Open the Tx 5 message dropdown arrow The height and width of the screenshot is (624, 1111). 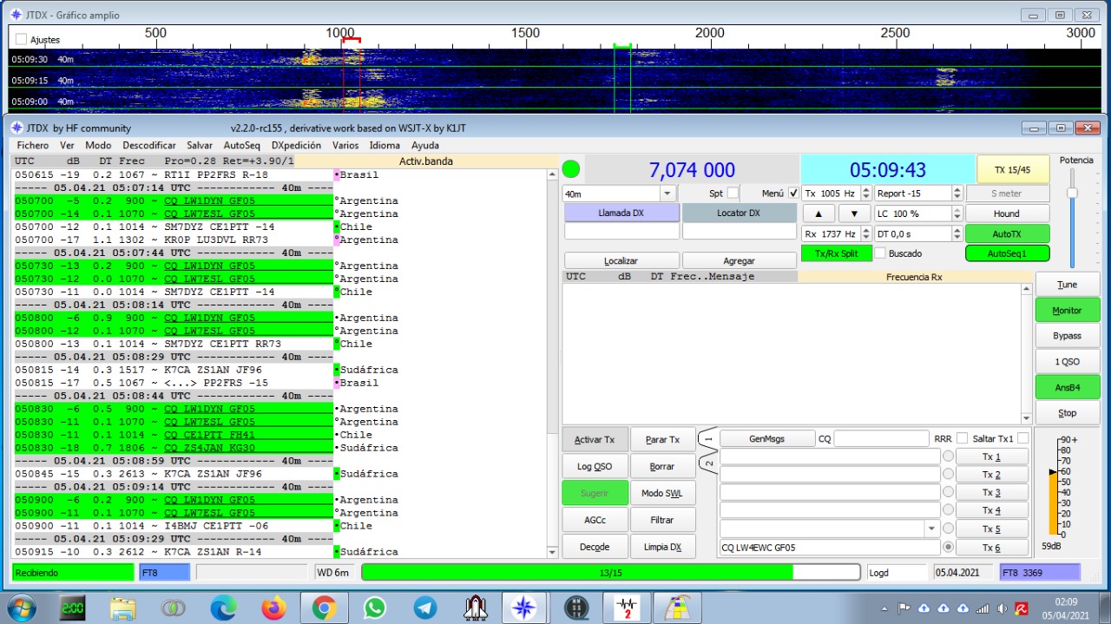click(931, 529)
